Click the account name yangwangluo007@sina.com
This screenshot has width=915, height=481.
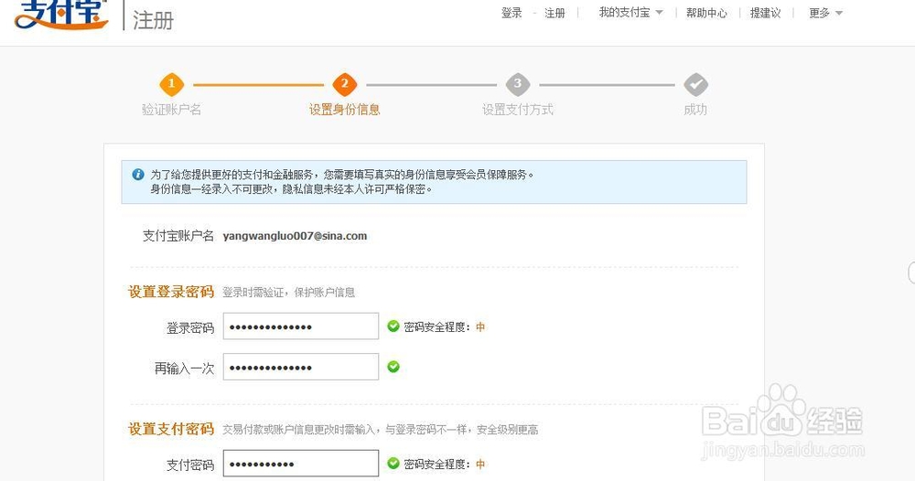coord(295,236)
